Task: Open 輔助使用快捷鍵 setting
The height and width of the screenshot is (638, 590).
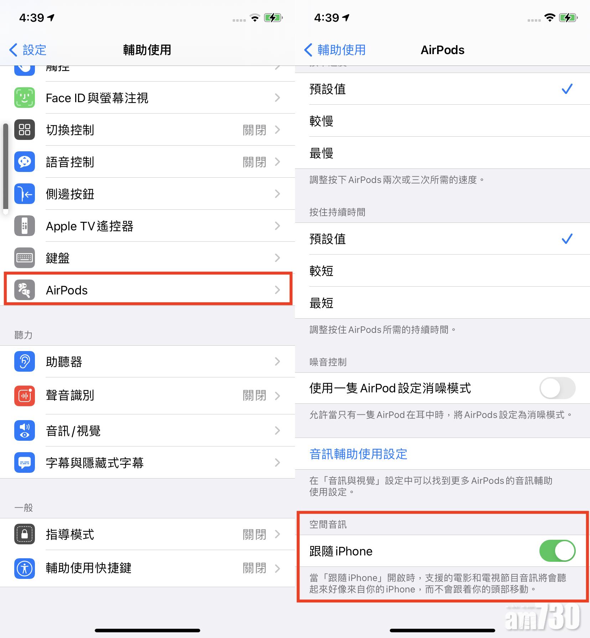Action: pos(147,568)
